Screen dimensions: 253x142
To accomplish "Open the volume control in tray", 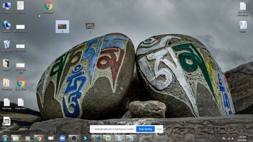I will (233, 138).
